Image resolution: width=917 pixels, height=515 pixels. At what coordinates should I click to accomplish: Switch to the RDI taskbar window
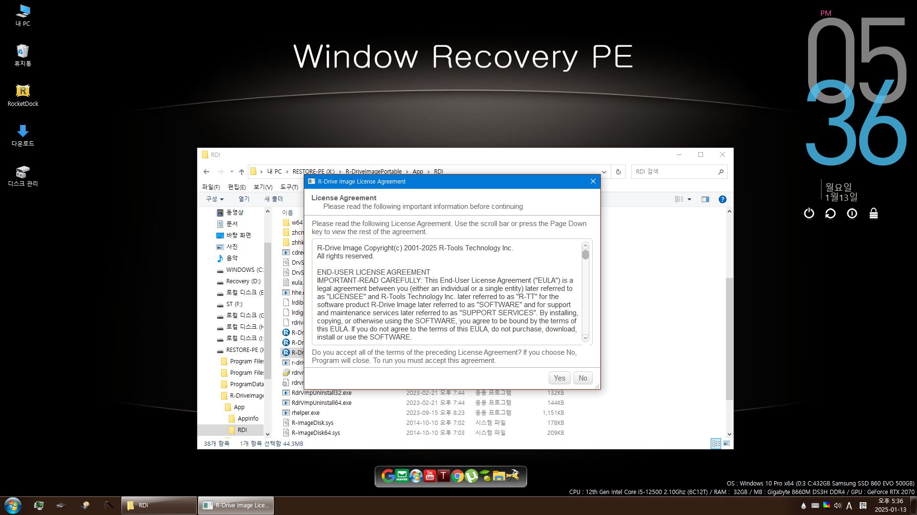159,505
